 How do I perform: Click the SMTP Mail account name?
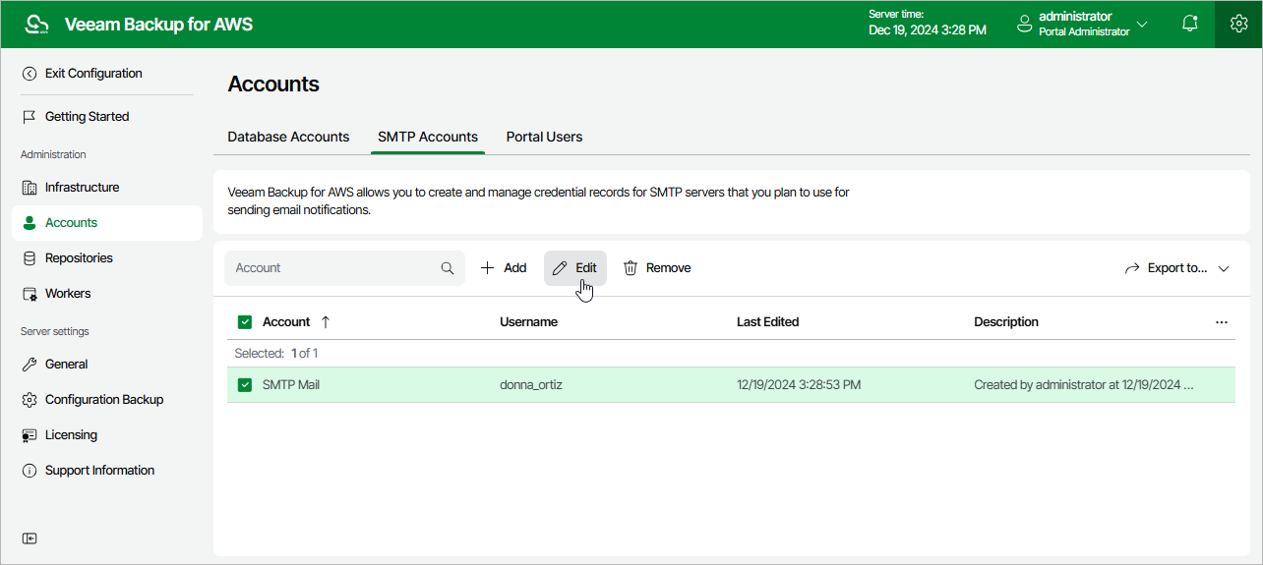(291, 385)
